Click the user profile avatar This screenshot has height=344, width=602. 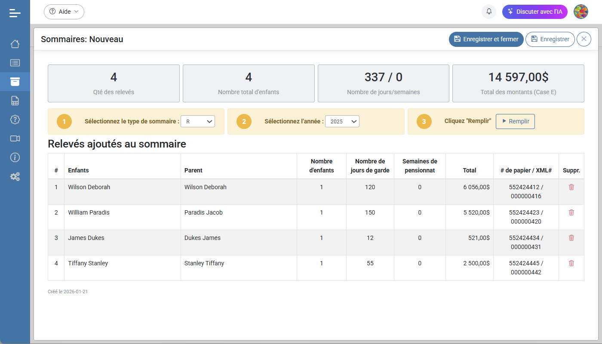[x=581, y=12]
